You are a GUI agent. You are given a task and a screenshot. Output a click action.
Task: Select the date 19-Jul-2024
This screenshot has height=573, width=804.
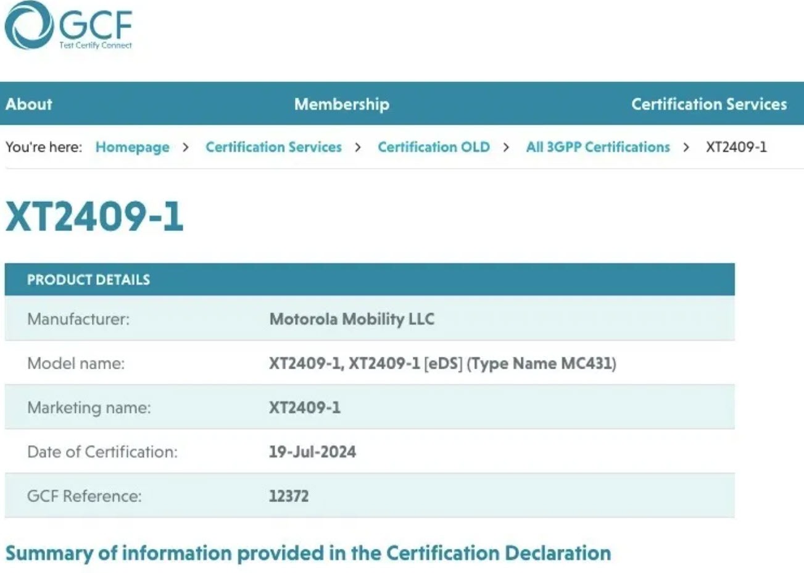[x=312, y=452]
